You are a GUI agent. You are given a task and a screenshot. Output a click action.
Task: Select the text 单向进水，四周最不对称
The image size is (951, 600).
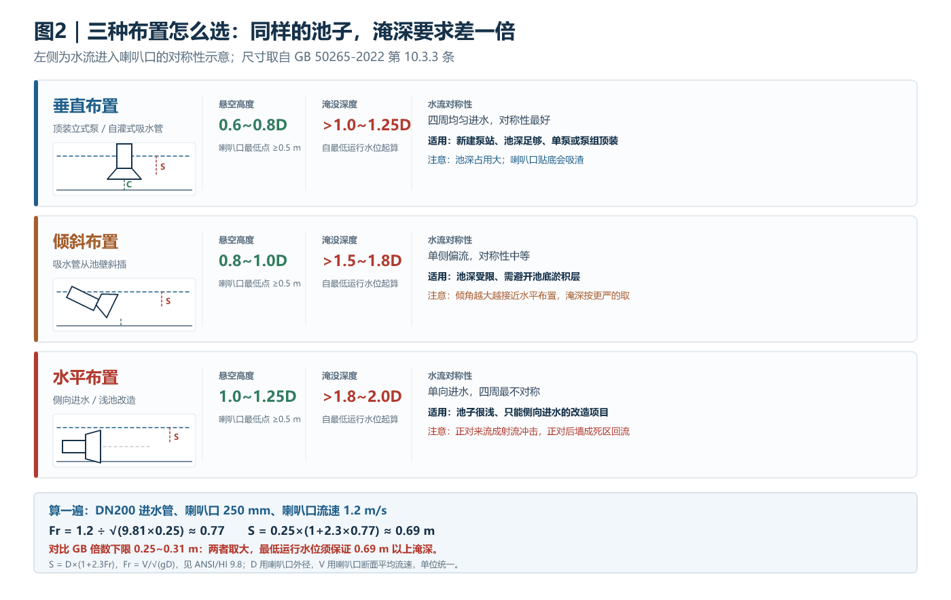click(484, 392)
